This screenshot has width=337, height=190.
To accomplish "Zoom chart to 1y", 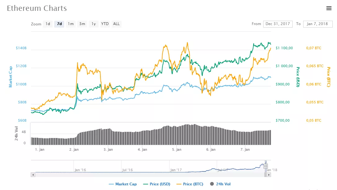I will pyautogui.click(x=93, y=24).
